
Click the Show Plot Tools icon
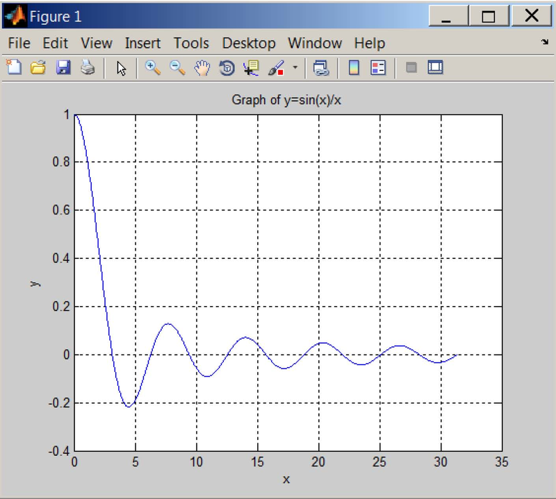[436, 67]
